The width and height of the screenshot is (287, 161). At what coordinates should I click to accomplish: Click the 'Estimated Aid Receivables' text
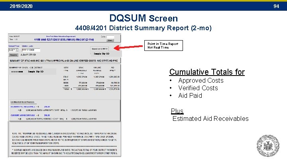[x=210, y=118]
